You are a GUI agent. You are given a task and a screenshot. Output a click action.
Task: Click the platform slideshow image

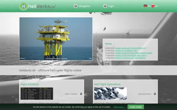pyautogui.click(x=56, y=39)
